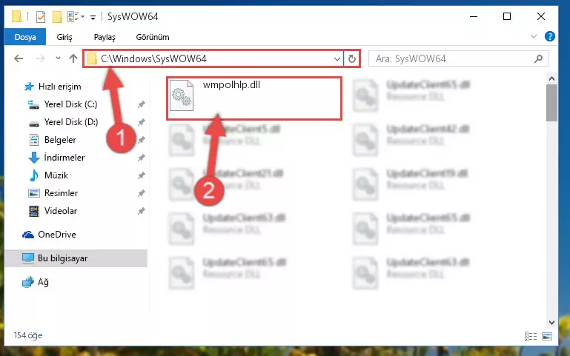Click the Forward navigation arrow

click(40, 58)
